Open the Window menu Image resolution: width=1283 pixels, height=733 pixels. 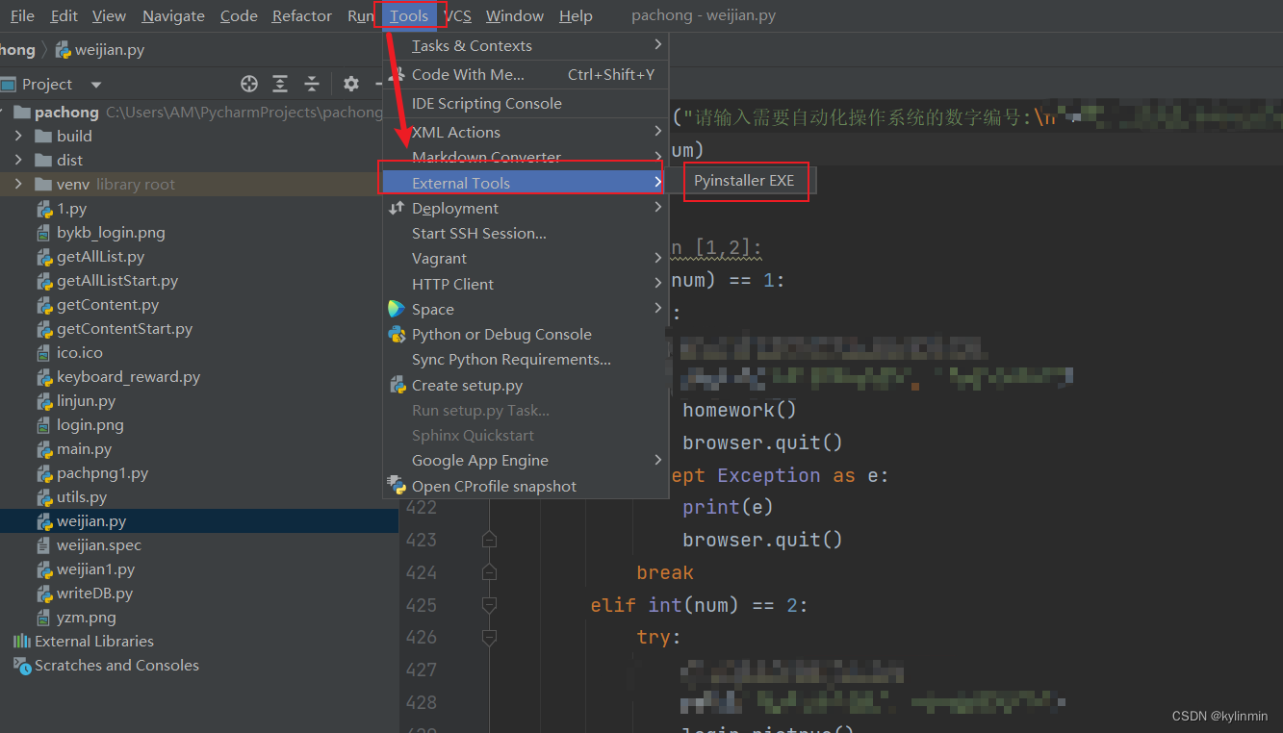tap(515, 15)
